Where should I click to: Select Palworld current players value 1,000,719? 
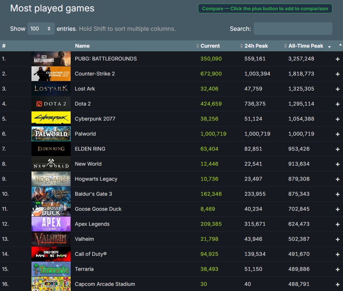tap(213, 134)
